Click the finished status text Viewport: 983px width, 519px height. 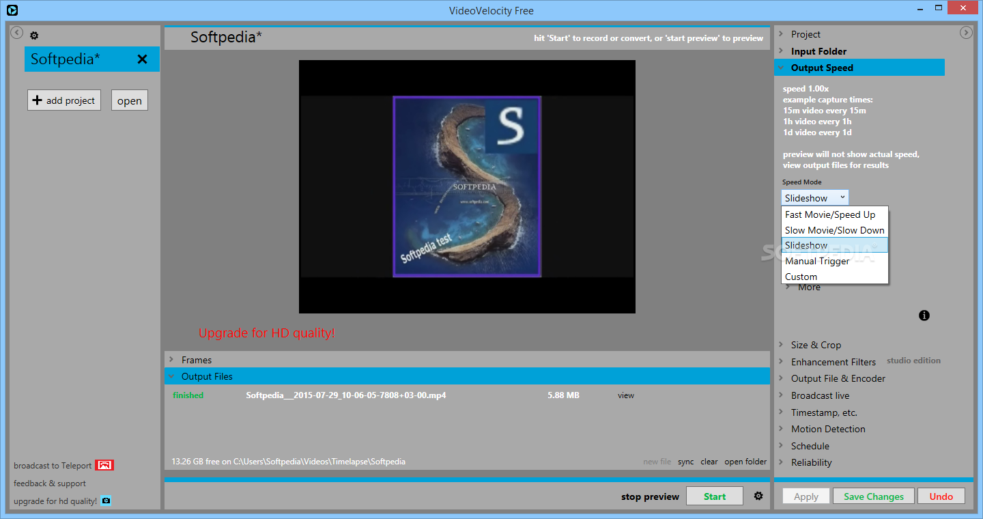point(188,395)
